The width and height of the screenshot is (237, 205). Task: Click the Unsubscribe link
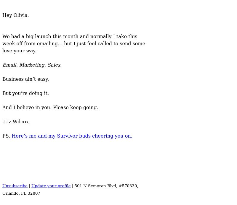click(15, 186)
